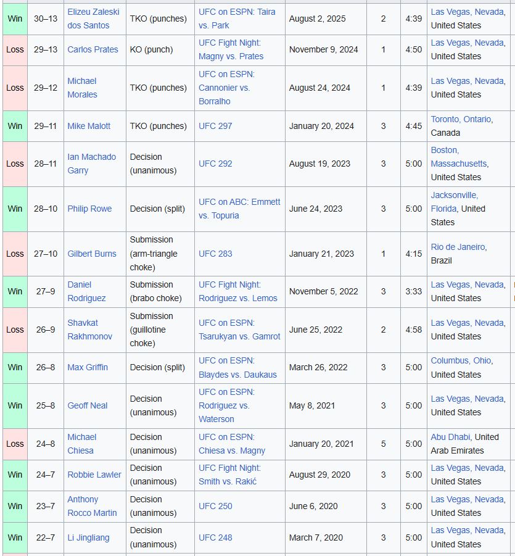Screen dimensions: 515x556
Task: Select the date March 26, 2022
Action: click(318, 367)
